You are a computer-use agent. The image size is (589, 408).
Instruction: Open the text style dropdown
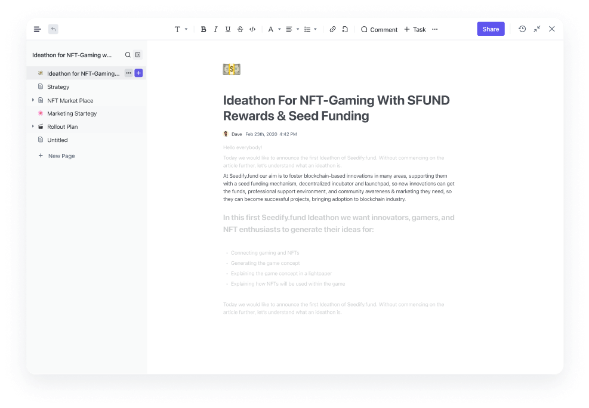(180, 29)
